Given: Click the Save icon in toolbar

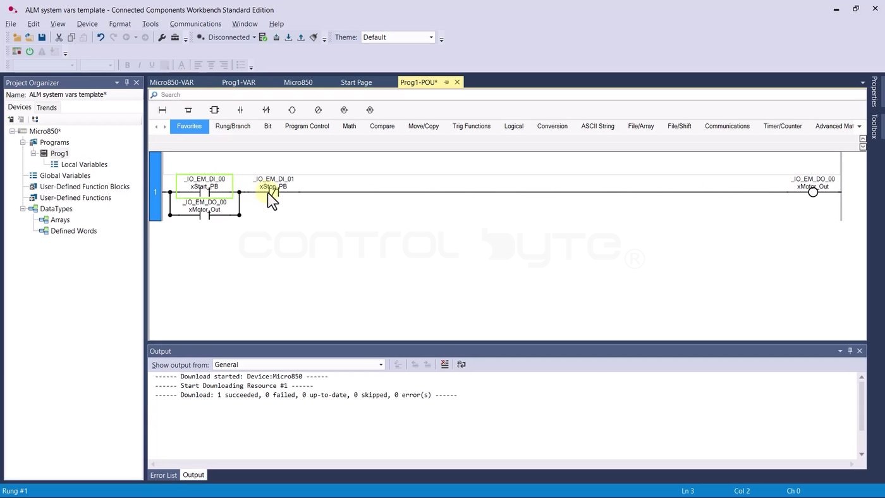Looking at the screenshot, I should tap(42, 37).
